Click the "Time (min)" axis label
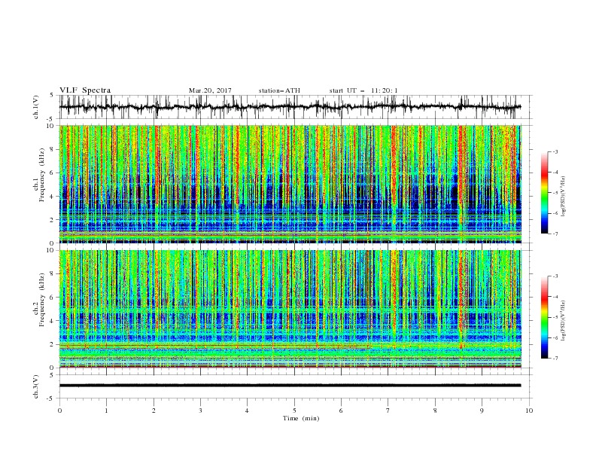 [x=301, y=418]
